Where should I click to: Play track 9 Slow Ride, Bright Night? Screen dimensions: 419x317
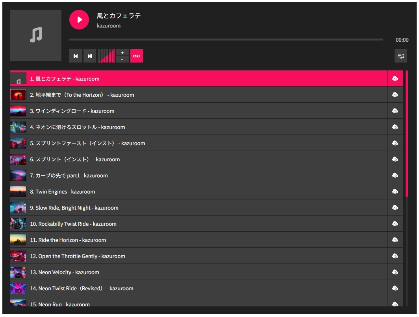[x=74, y=208]
